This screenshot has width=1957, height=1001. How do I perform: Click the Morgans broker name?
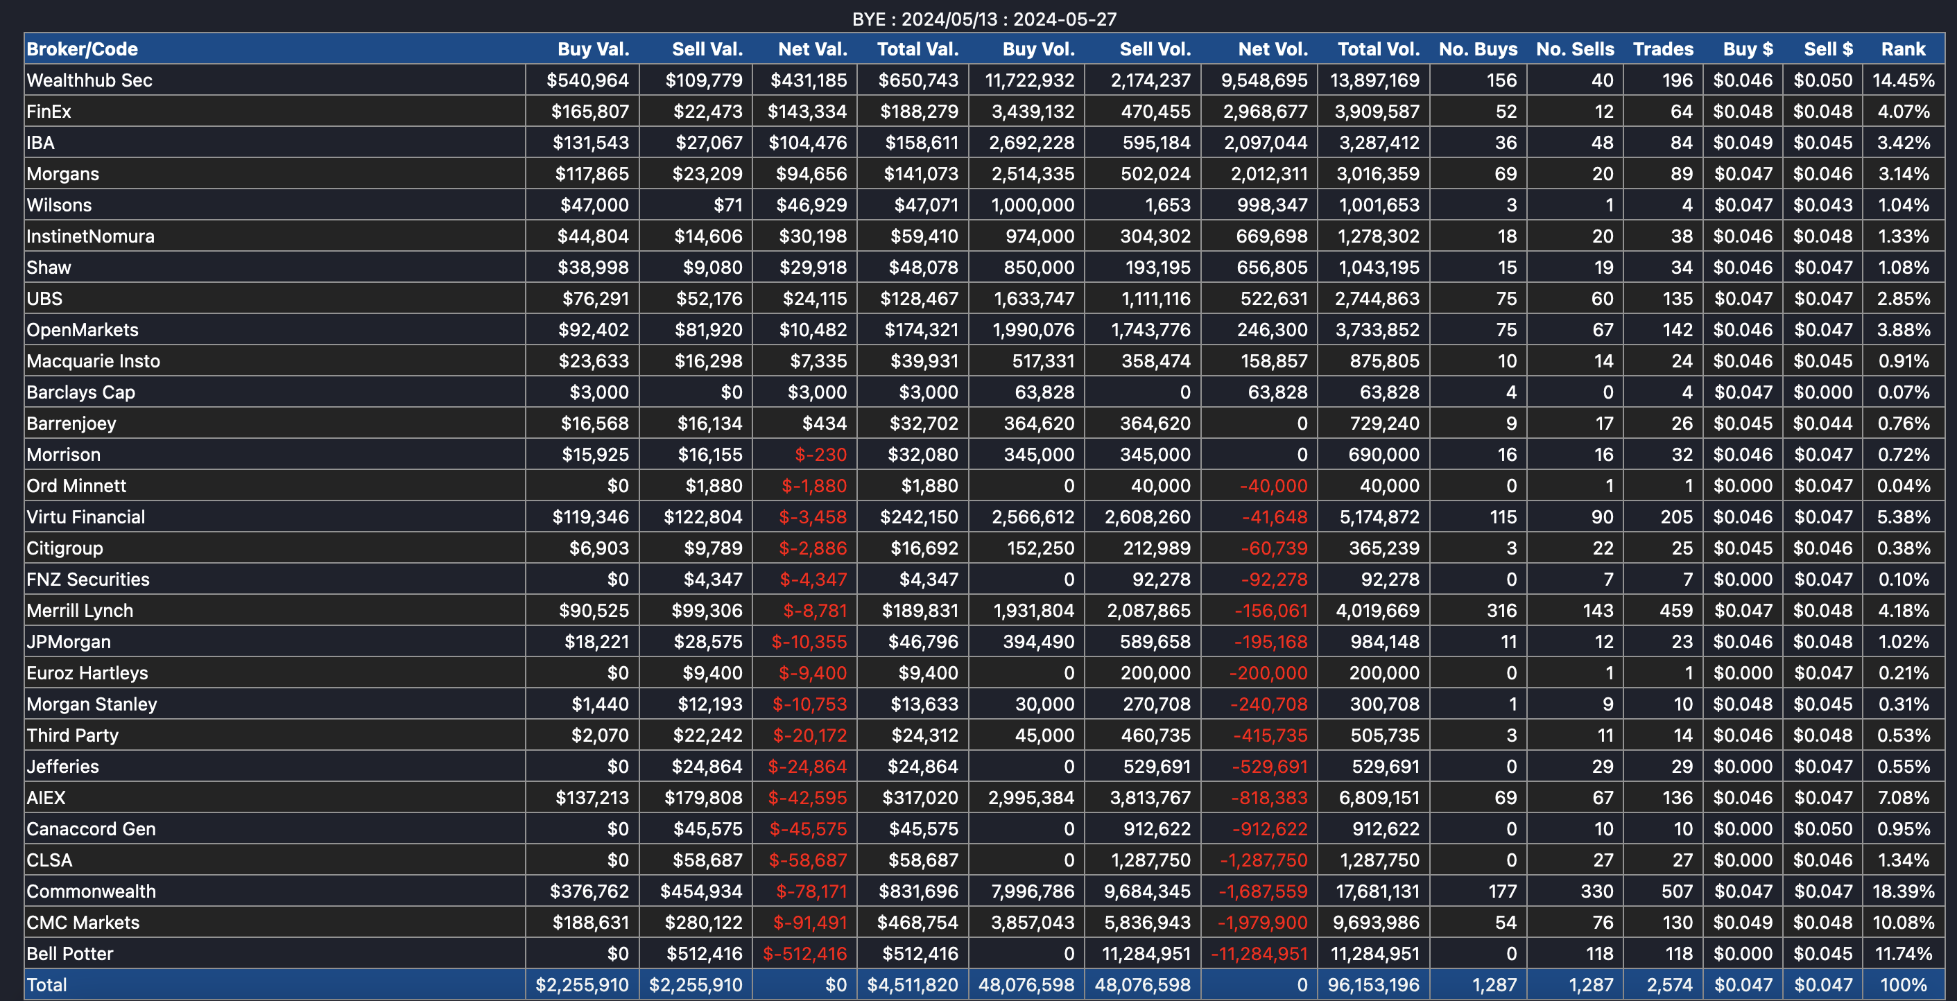[62, 174]
